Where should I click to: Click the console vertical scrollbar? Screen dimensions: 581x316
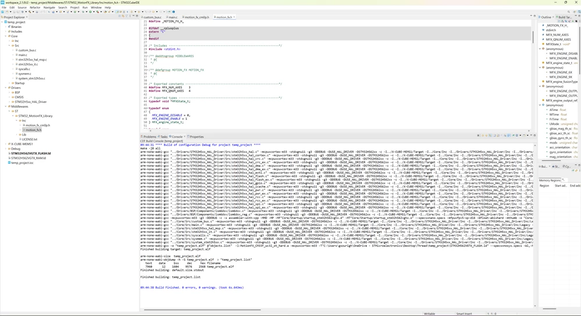point(534,226)
